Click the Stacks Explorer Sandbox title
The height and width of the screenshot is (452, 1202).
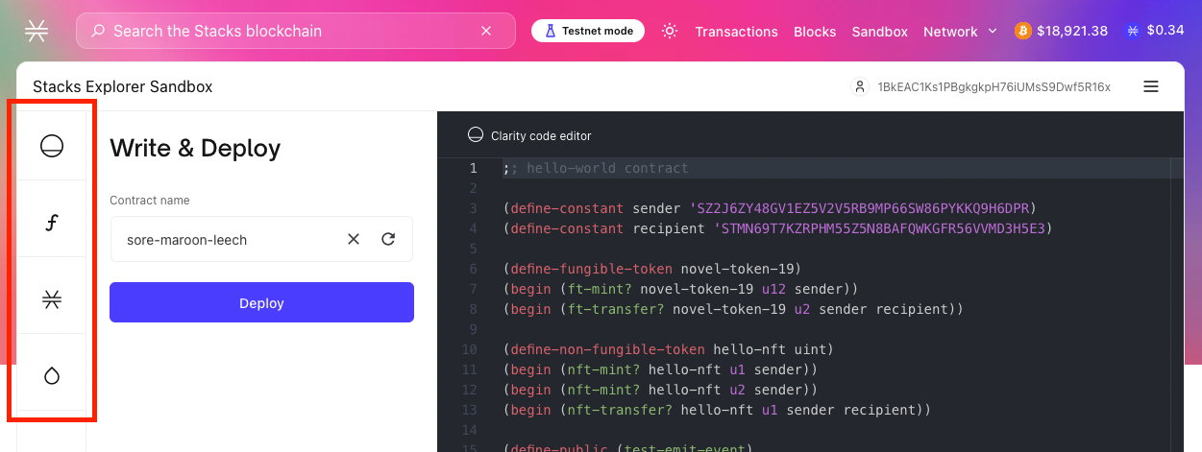[x=123, y=86]
